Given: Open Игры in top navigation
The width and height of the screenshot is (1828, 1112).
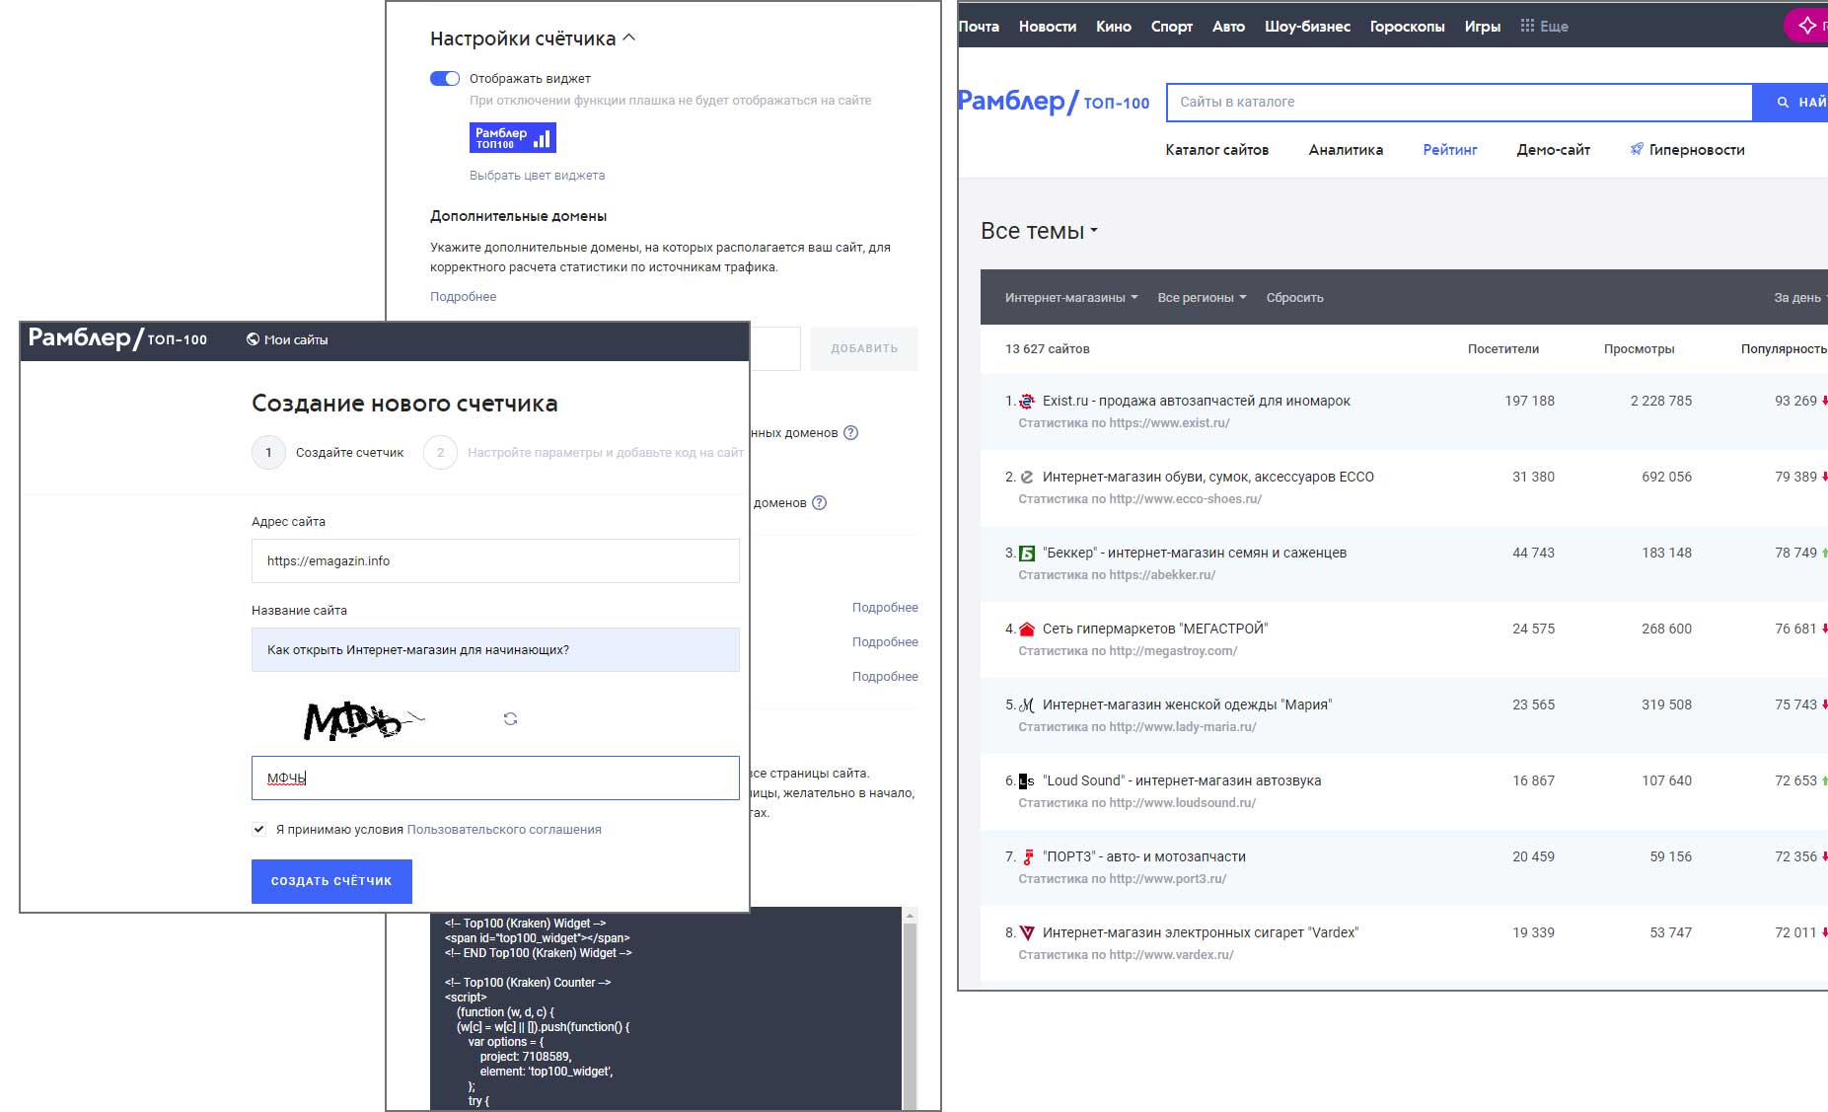Looking at the screenshot, I should [x=1483, y=27].
